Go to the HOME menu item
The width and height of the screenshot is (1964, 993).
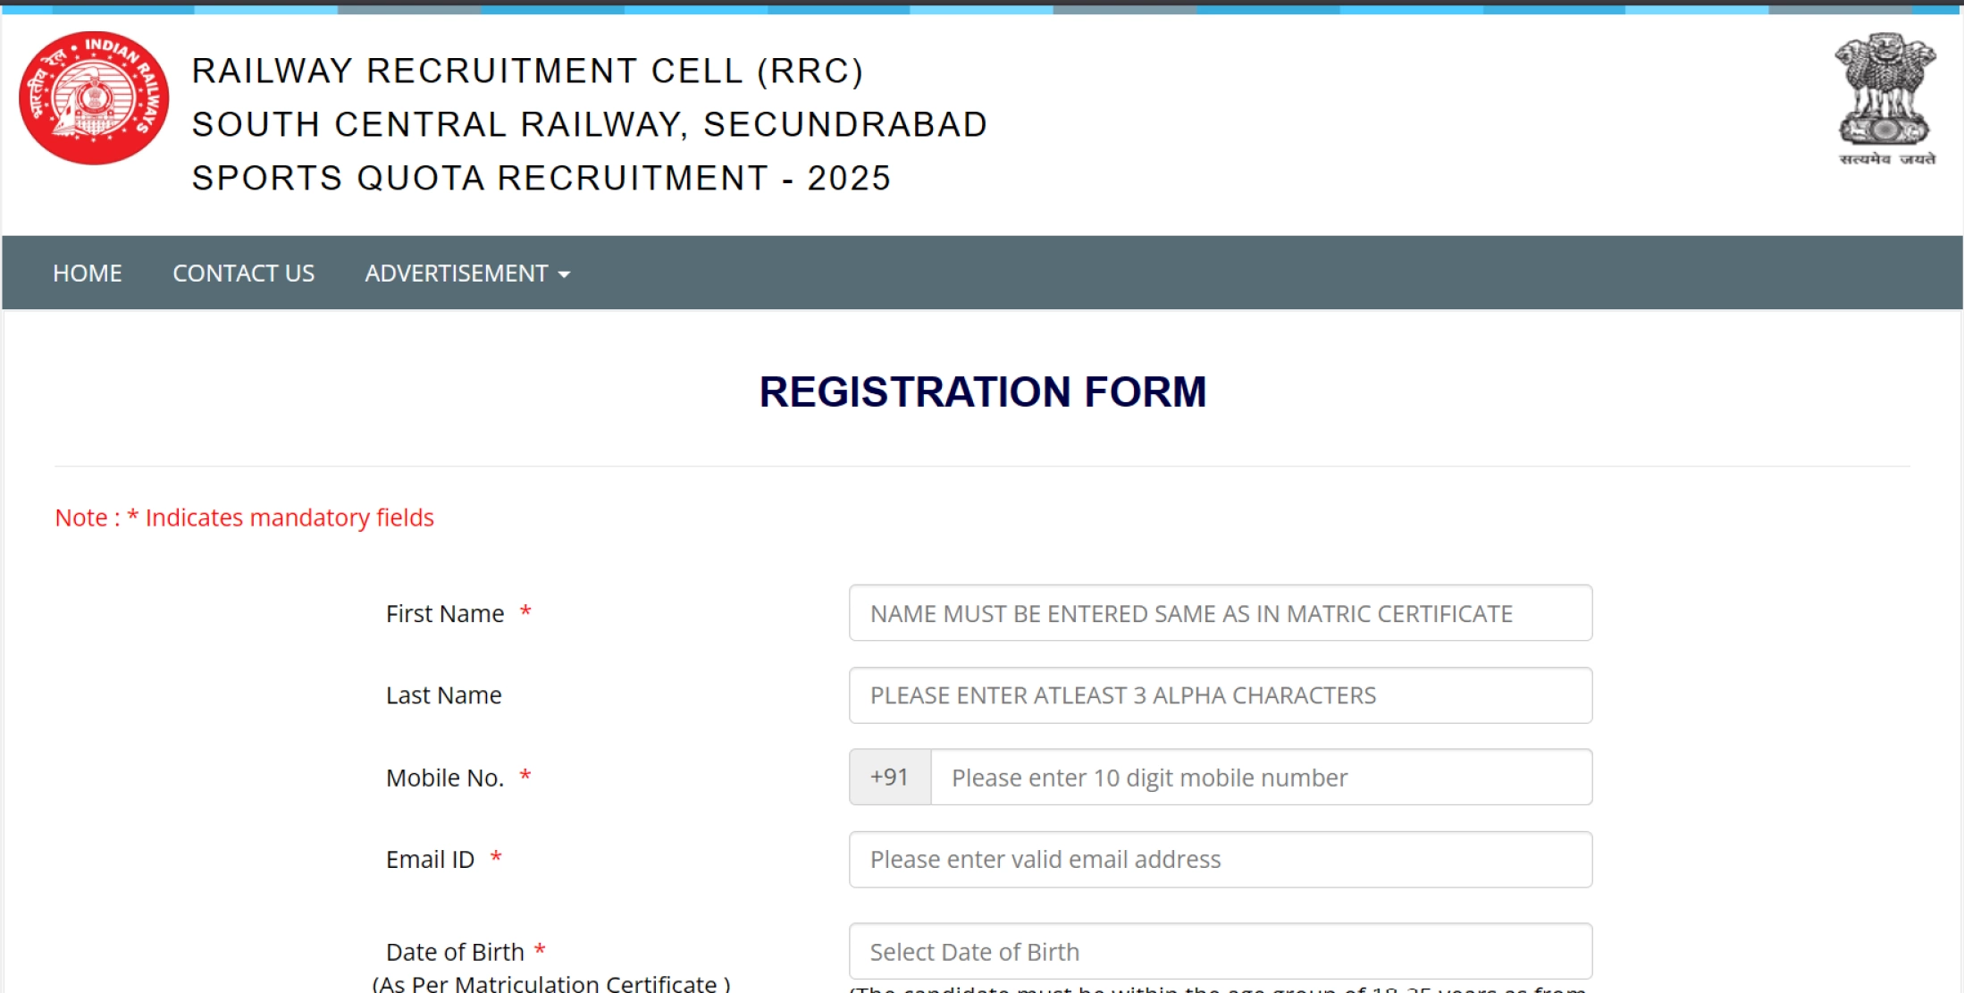[87, 273]
